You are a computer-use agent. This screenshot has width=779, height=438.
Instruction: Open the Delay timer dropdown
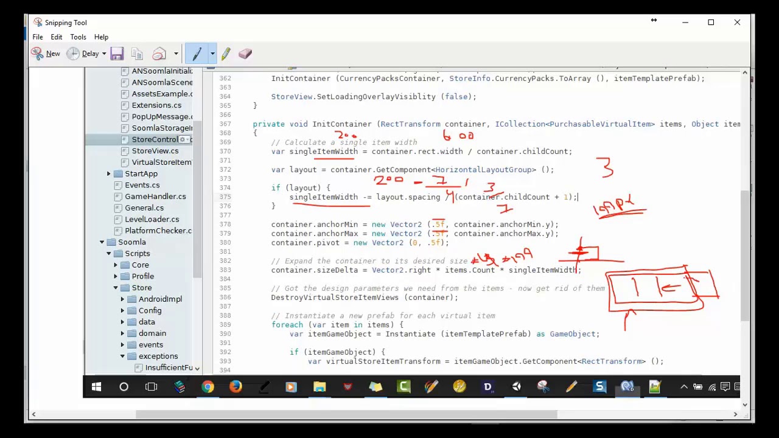coord(103,54)
